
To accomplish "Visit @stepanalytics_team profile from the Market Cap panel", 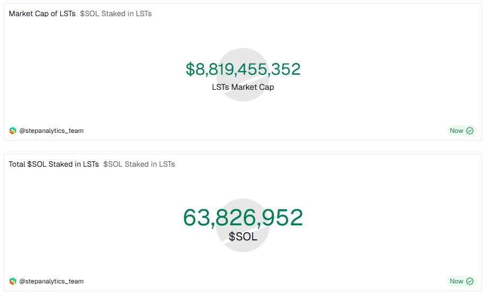I will [x=51, y=131].
